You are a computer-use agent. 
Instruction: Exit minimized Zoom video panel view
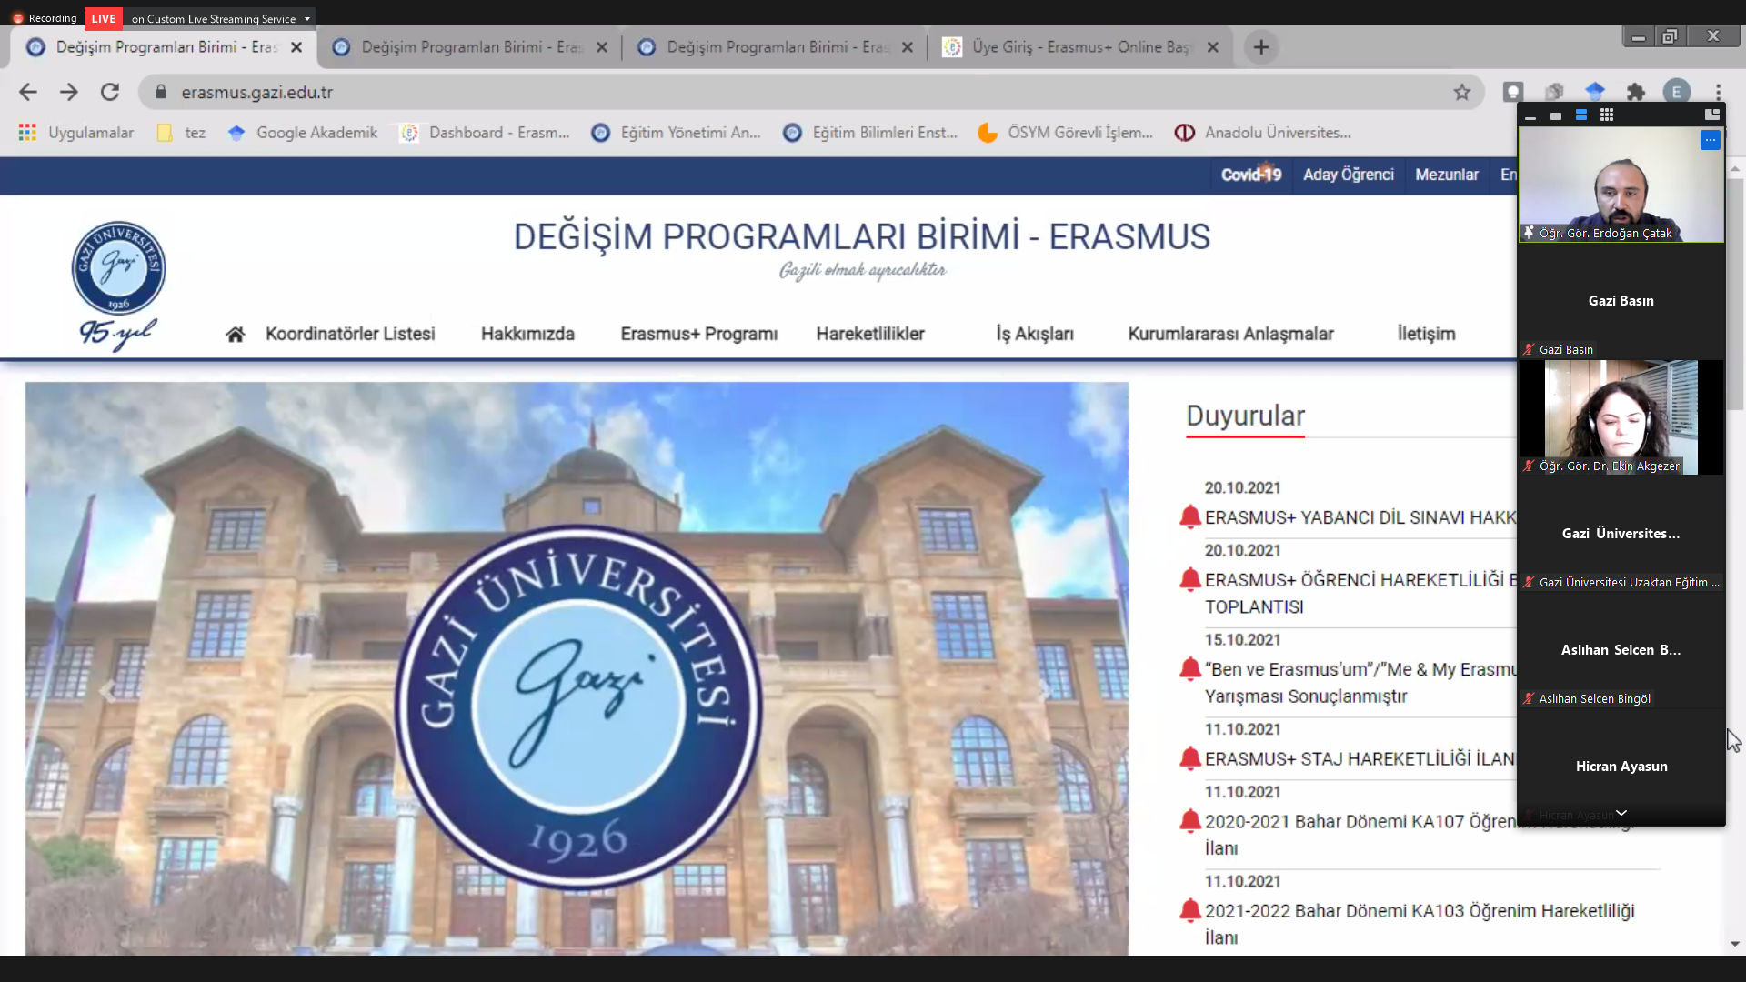(x=1711, y=115)
